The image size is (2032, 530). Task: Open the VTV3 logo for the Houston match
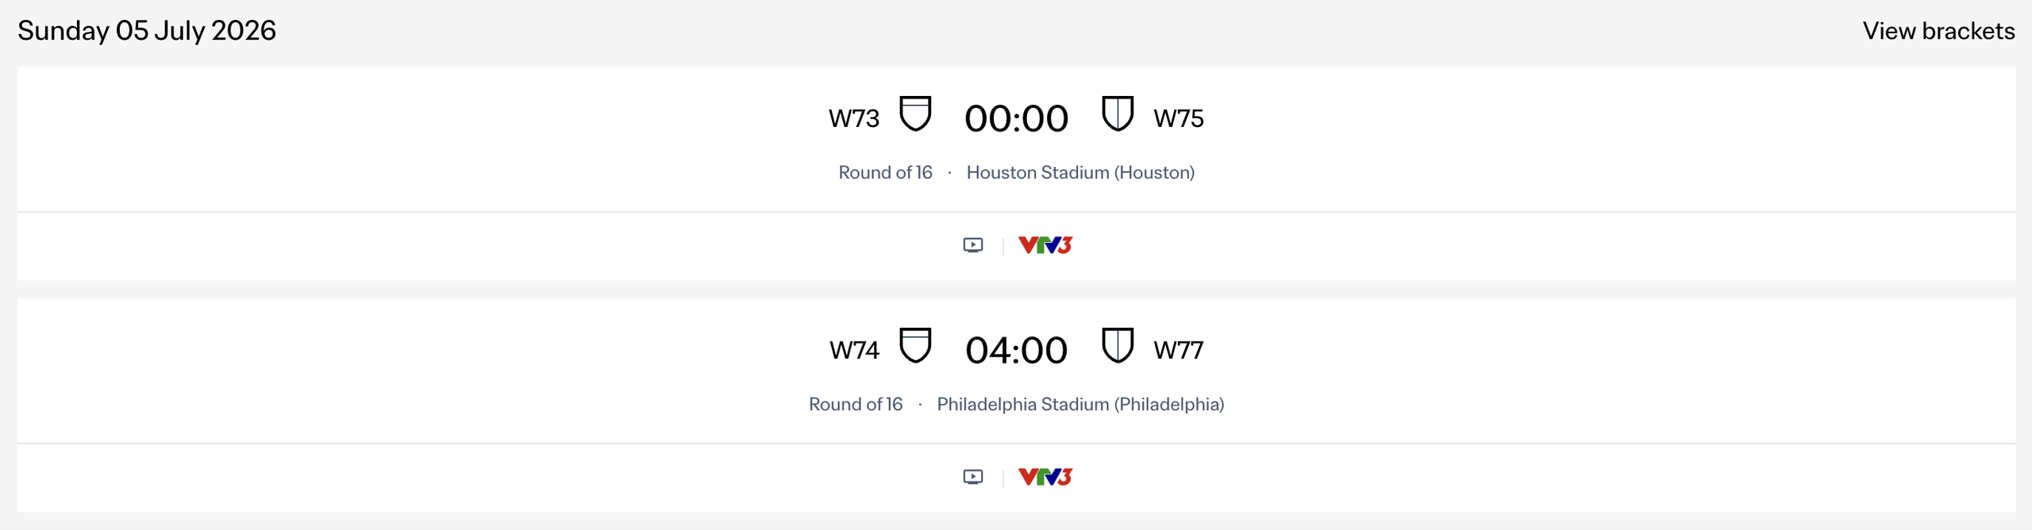click(1045, 245)
